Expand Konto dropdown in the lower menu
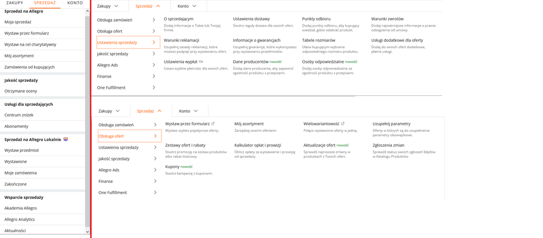The image size is (543, 238). point(189,111)
